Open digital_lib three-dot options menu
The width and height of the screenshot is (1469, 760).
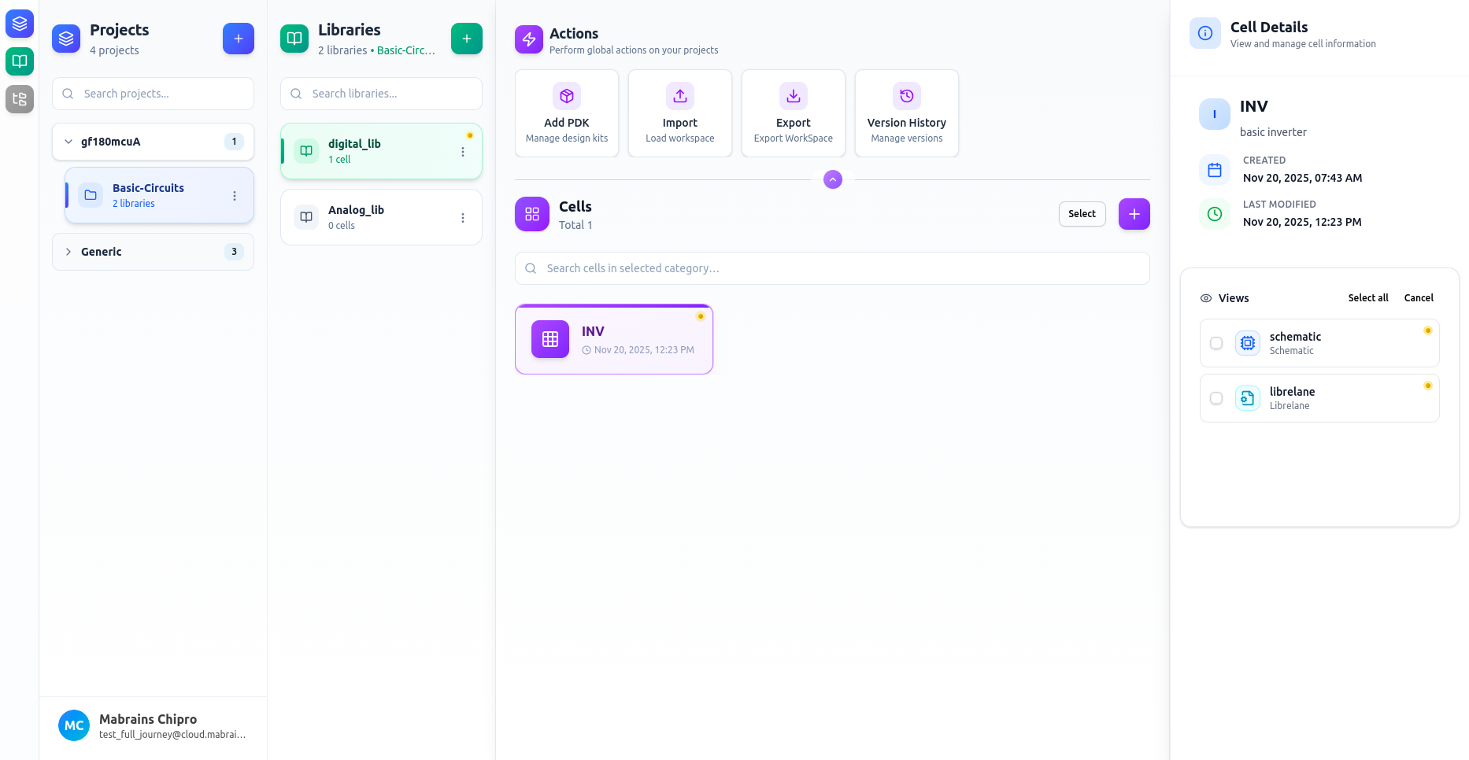coord(463,152)
